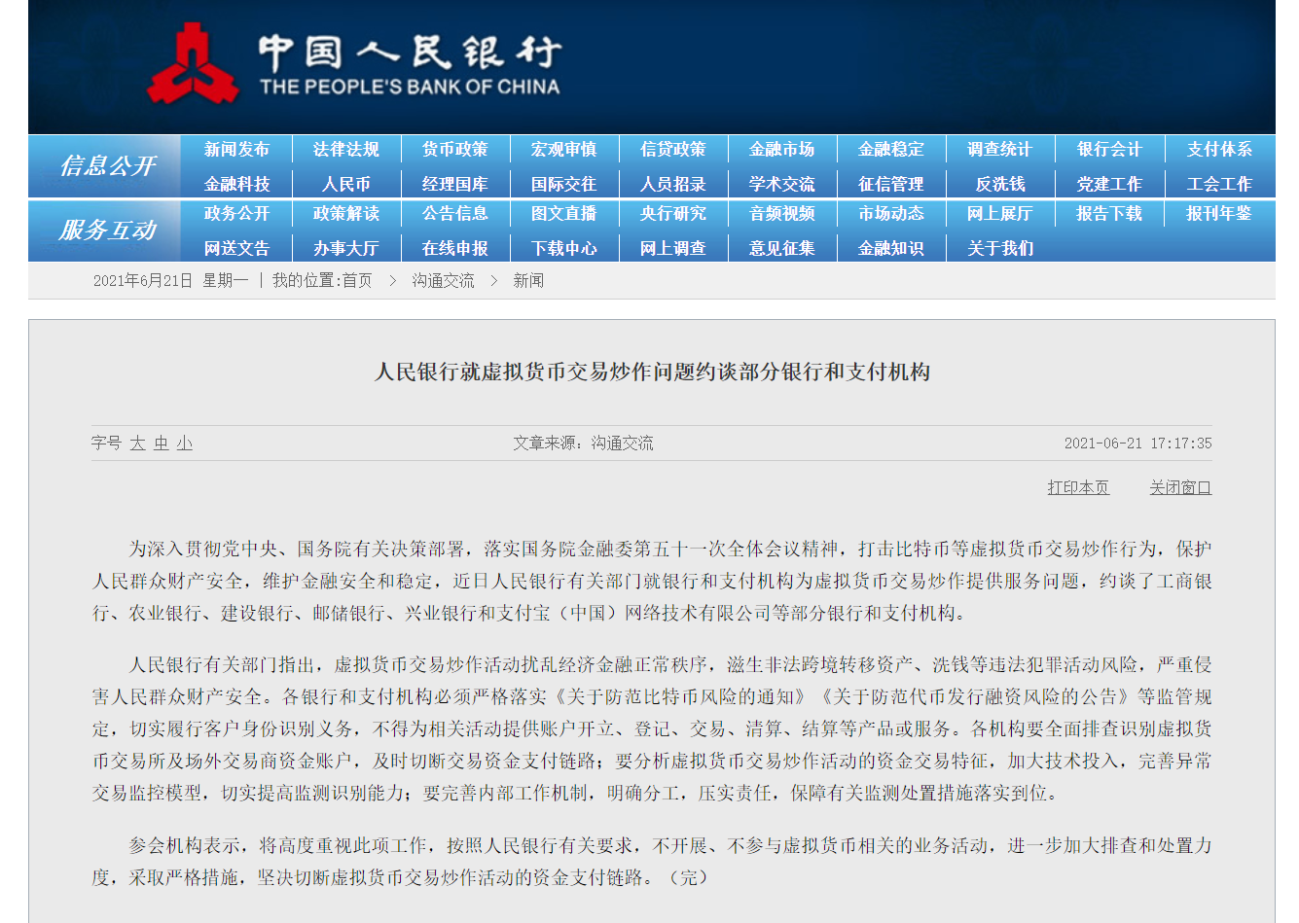The height and width of the screenshot is (923, 1299).
Task: Open the 新闻发布 menu item
Action: 236,149
